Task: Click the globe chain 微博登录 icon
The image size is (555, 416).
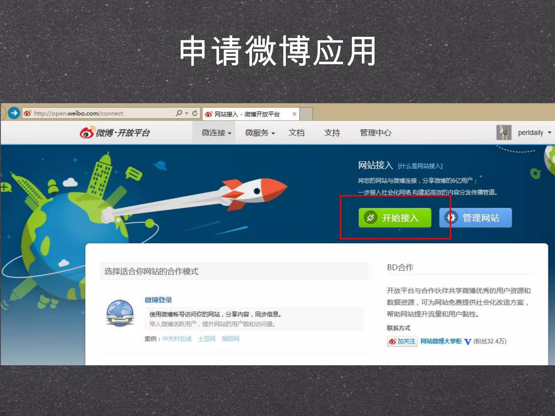Action: [120, 313]
